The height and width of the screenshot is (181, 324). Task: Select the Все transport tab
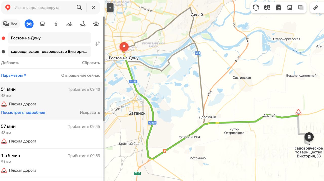coord(10,24)
